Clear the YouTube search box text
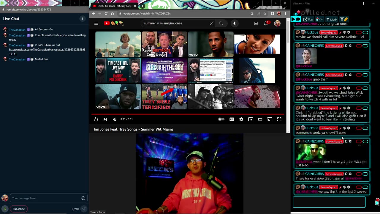 click(x=212, y=23)
